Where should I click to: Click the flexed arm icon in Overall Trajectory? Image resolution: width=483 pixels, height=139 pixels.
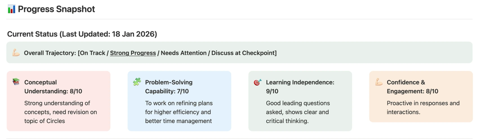16,53
